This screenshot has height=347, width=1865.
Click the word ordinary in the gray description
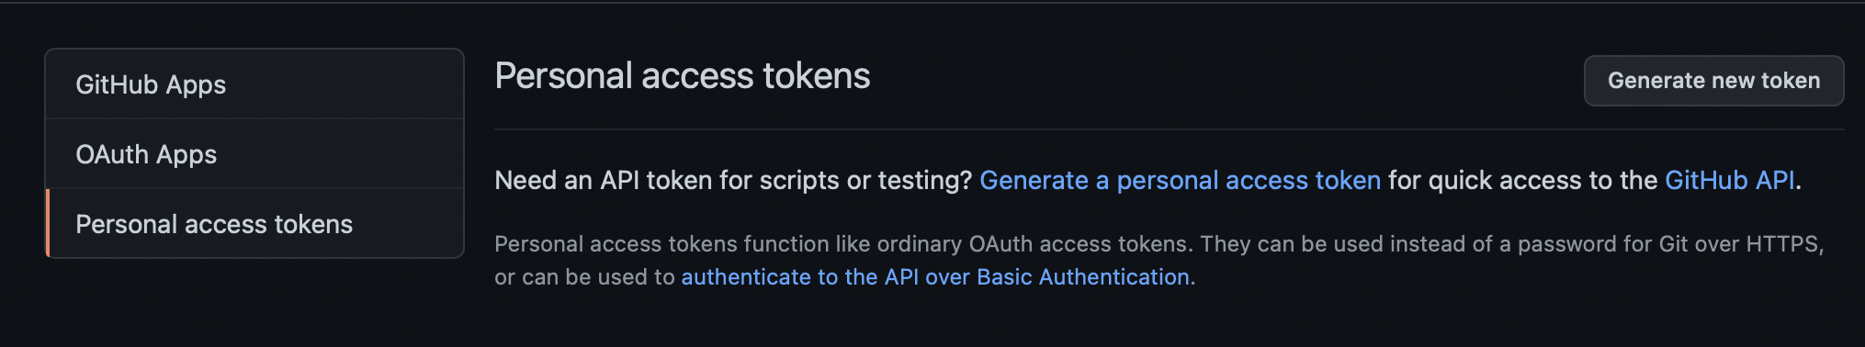click(x=920, y=244)
